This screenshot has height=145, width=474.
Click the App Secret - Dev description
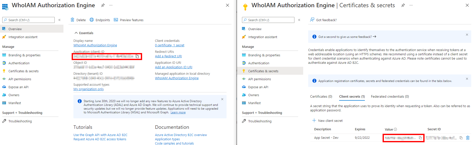coord(326,138)
